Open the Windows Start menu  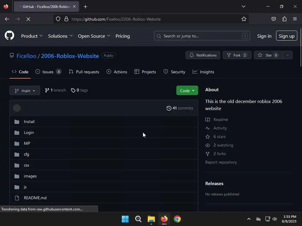(125, 219)
